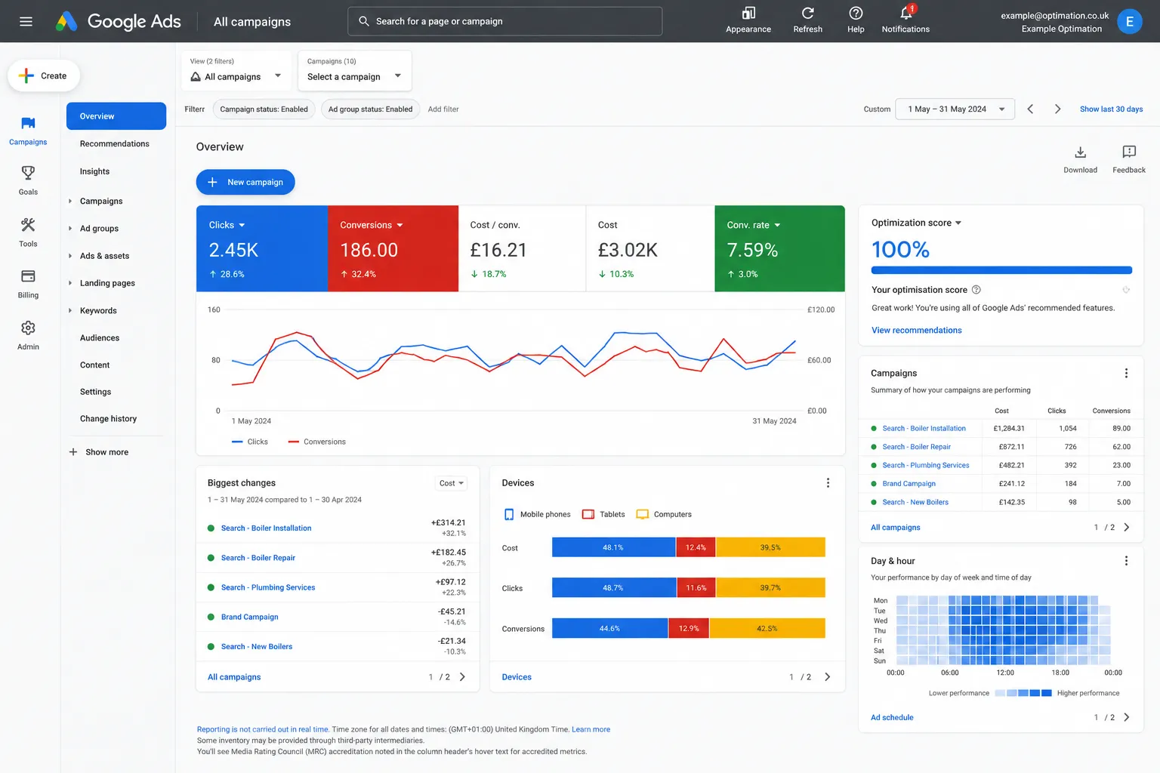Open the hamburger main menu
Image resolution: width=1160 pixels, height=773 pixels.
pyautogui.click(x=26, y=21)
